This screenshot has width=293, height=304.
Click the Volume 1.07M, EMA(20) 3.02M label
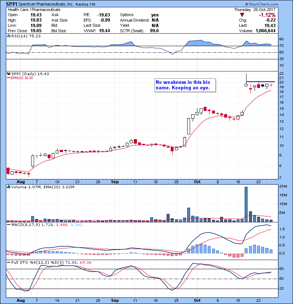[42, 187]
